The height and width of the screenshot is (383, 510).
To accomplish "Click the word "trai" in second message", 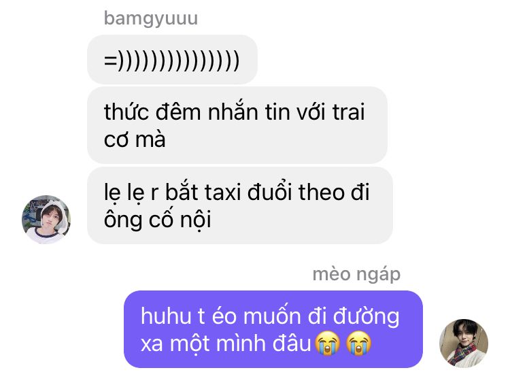I will [x=348, y=112].
